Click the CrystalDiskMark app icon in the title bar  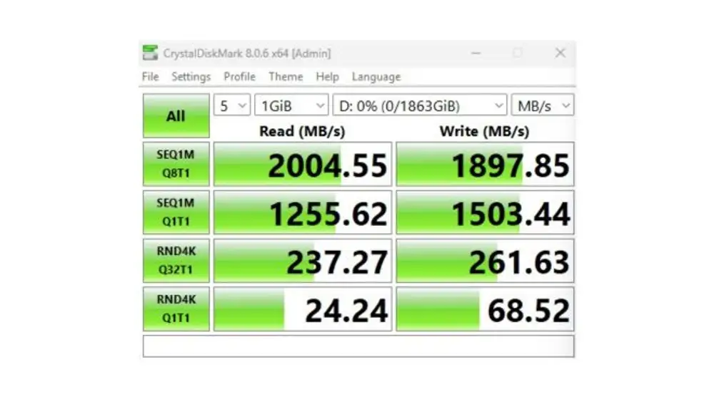coord(150,53)
